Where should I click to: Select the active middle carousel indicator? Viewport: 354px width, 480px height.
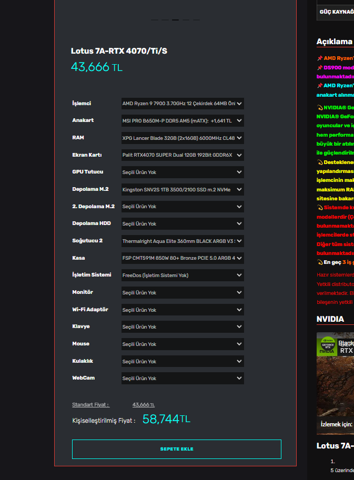(x=175, y=20)
